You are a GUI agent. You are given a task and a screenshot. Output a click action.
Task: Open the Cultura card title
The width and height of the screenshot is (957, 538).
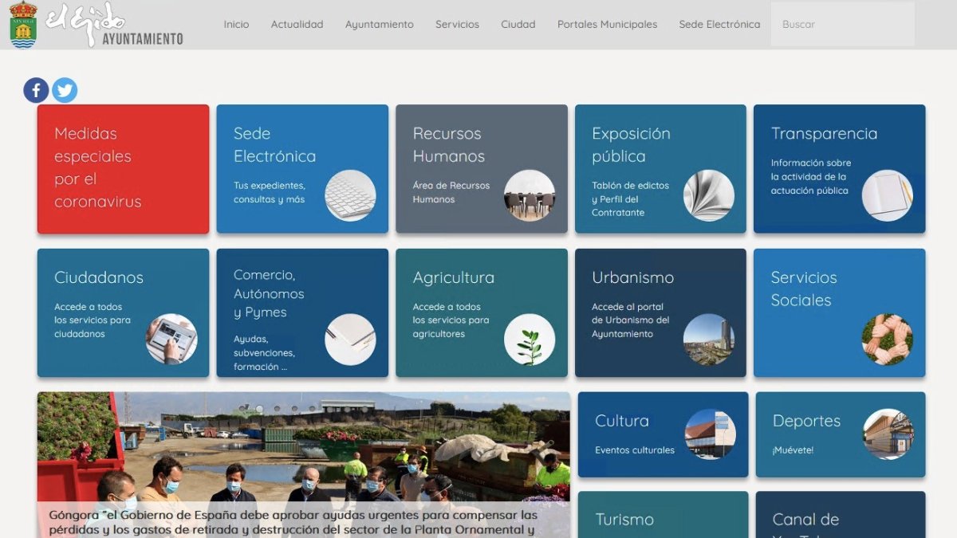tap(622, 421)
